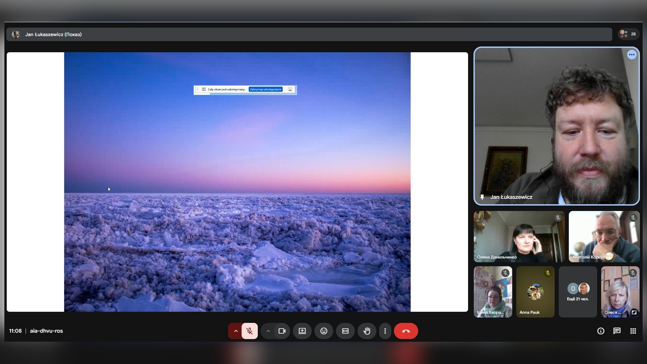The height and width of the screenshot is (364, 647).
Task: Open the emoji reactions button
Action: 323,331
